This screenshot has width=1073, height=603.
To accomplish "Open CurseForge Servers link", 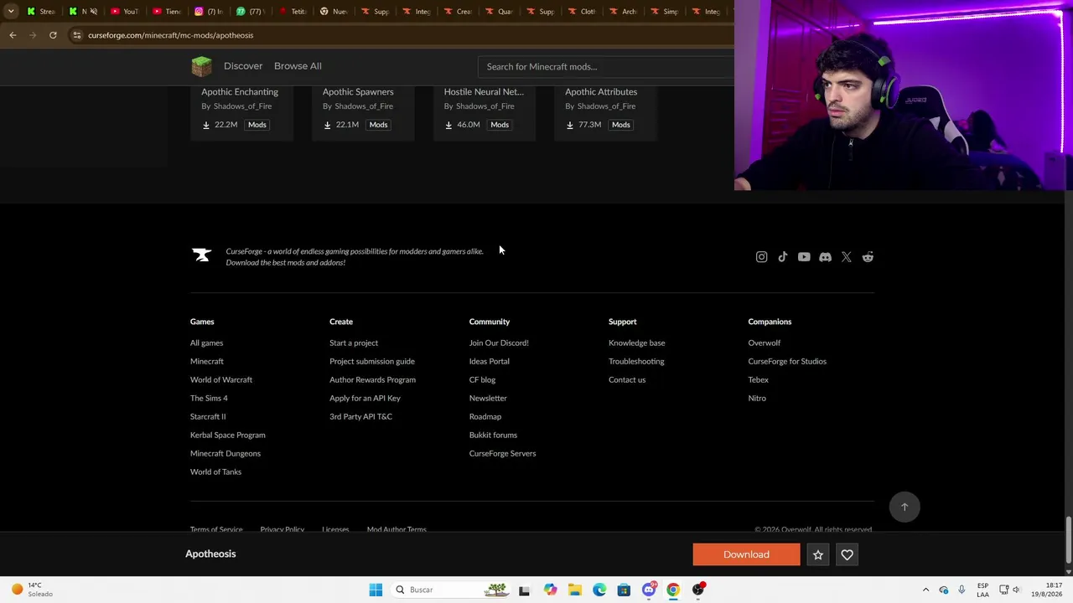I will [x=502, y=454].
